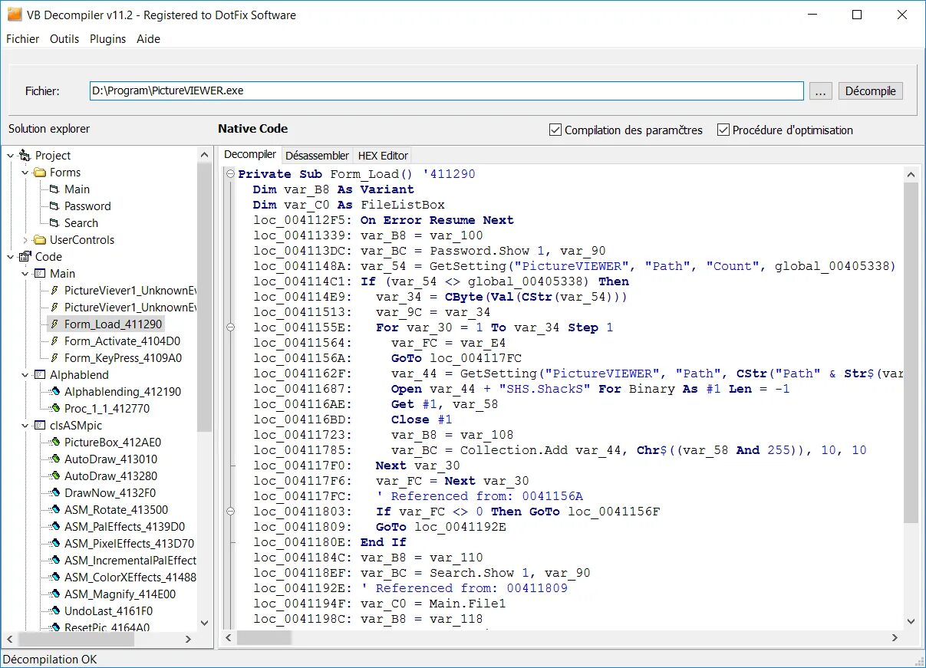Click the Form_KeyPress_4109A0 procedure icon
Viewport: 926px width, 668px height.
[x=54, y=358]
